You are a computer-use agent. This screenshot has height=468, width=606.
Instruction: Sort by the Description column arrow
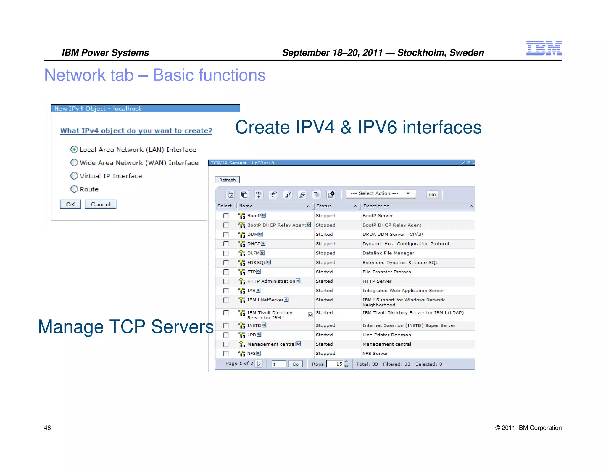coord(471,206)
